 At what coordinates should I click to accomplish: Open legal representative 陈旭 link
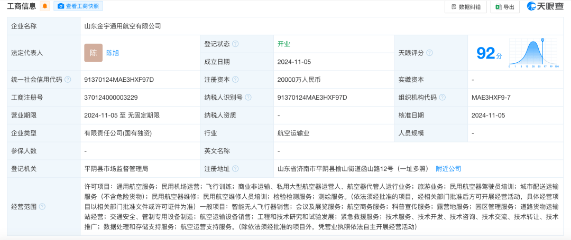(113, 53)
